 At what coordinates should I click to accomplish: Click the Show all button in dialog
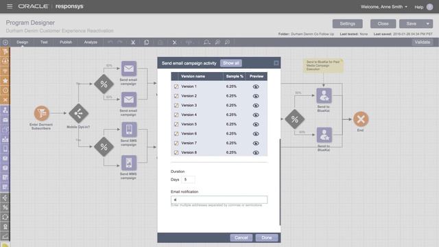pyautogui.click(x=231, y=63)
